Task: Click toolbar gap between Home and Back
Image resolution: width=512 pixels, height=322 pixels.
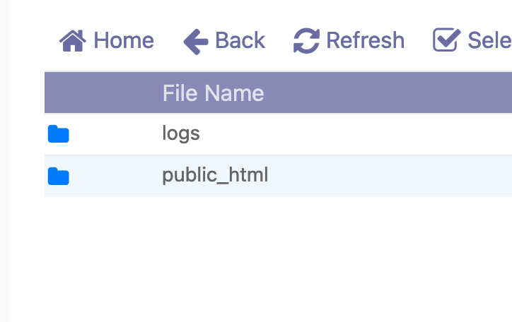Action: pyautogui.click(x=168, y=41)
